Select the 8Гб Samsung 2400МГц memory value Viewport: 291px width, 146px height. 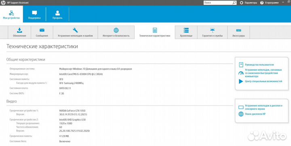point(71,83)
